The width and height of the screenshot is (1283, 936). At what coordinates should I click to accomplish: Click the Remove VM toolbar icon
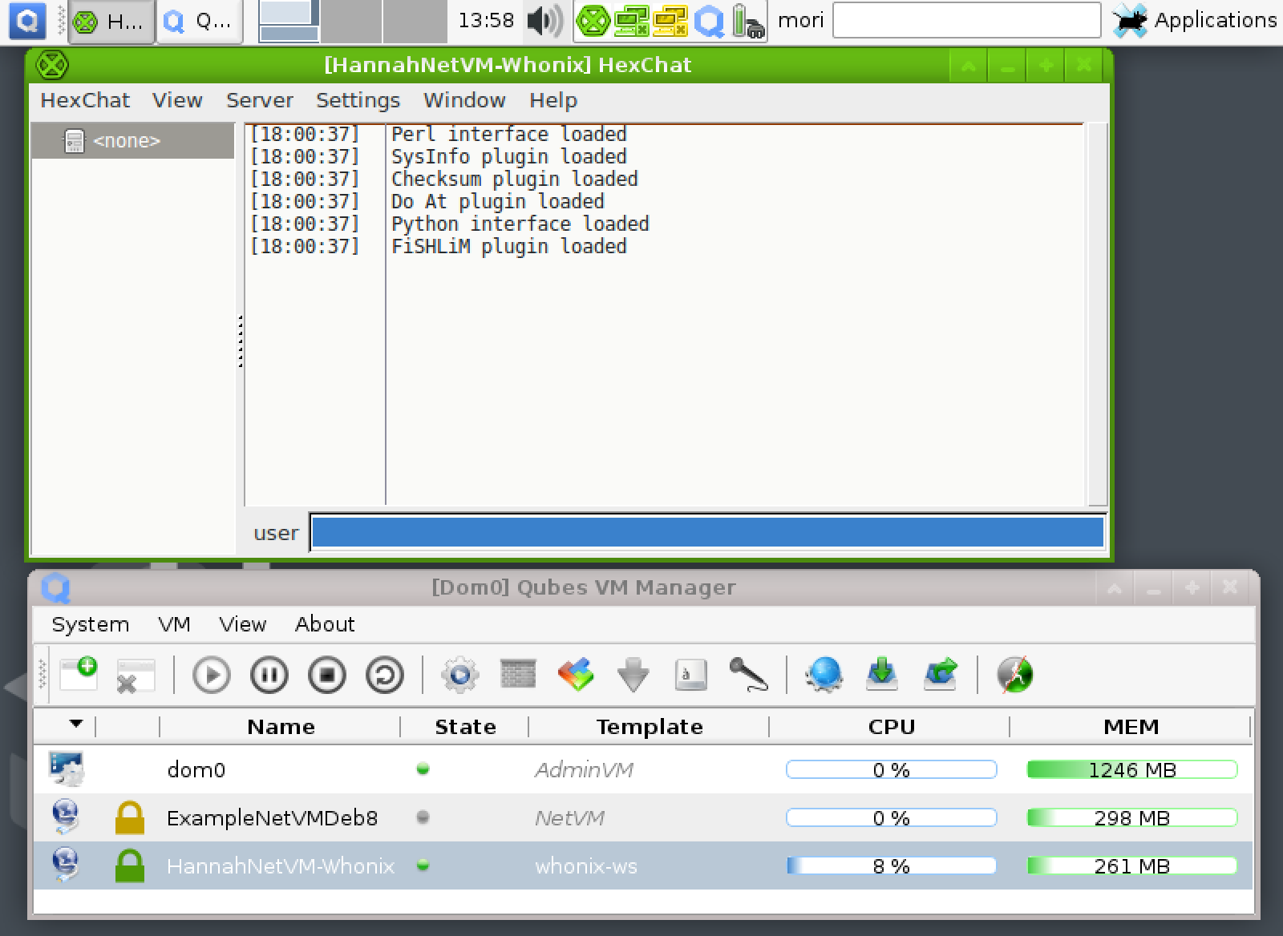[136, 675]
